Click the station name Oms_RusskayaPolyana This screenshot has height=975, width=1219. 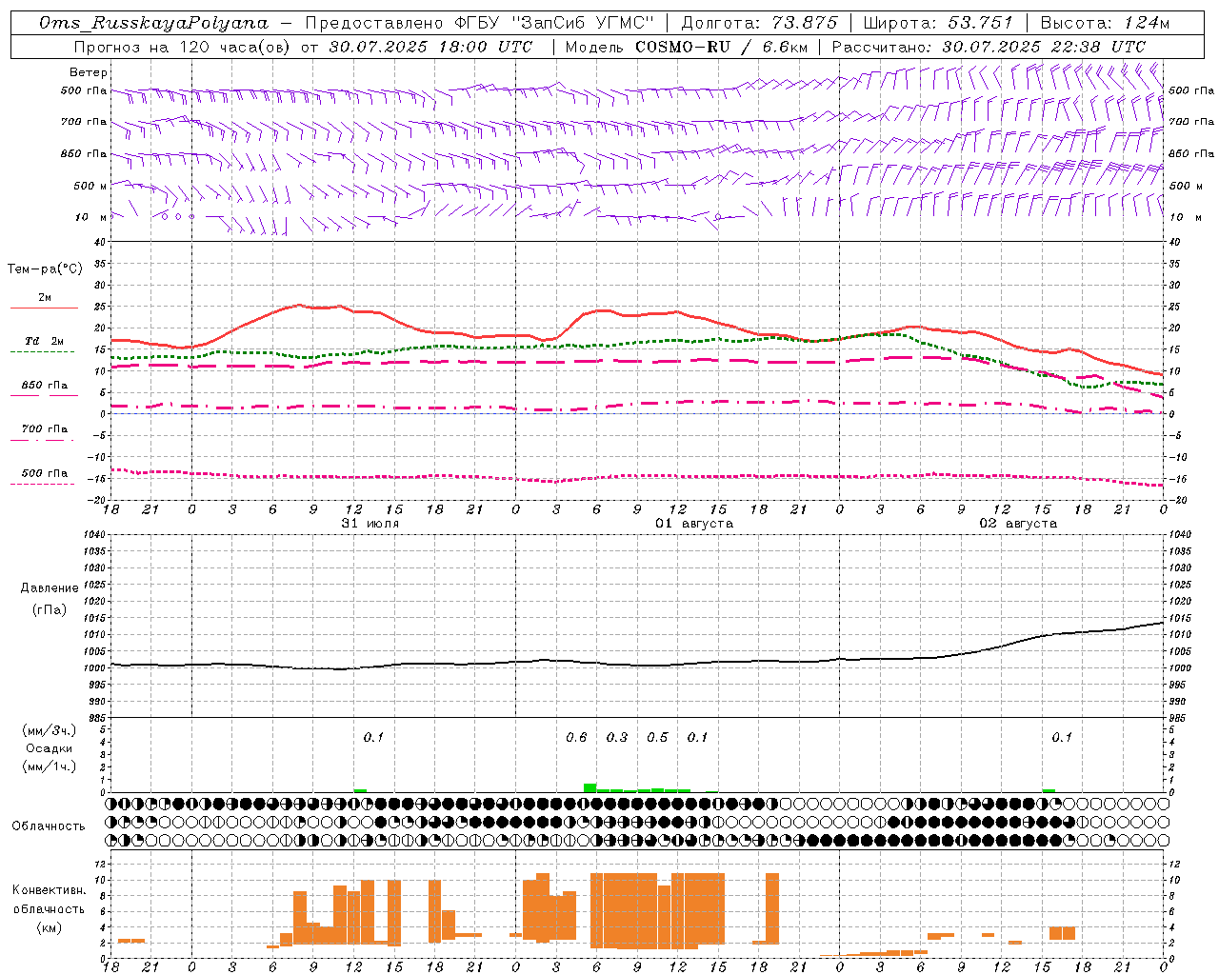pyautogui.click(x=154, y=23)
